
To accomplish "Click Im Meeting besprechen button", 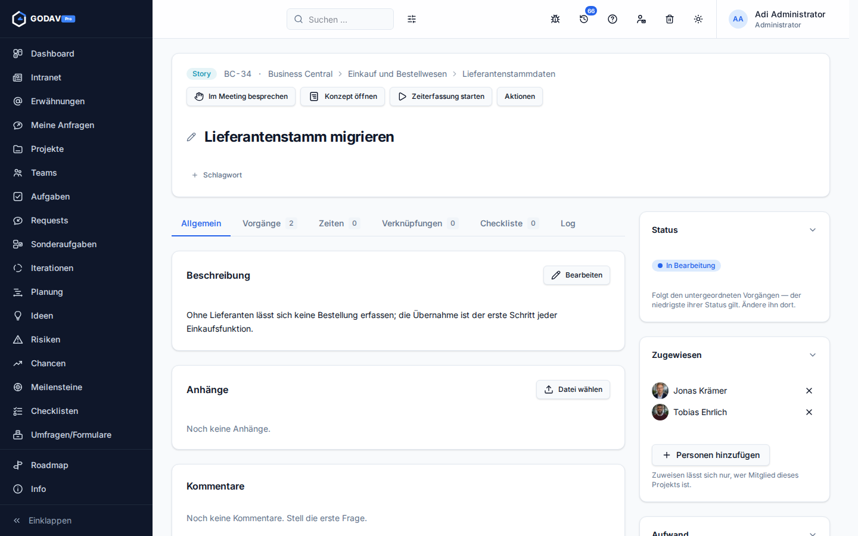I will 241,96.
